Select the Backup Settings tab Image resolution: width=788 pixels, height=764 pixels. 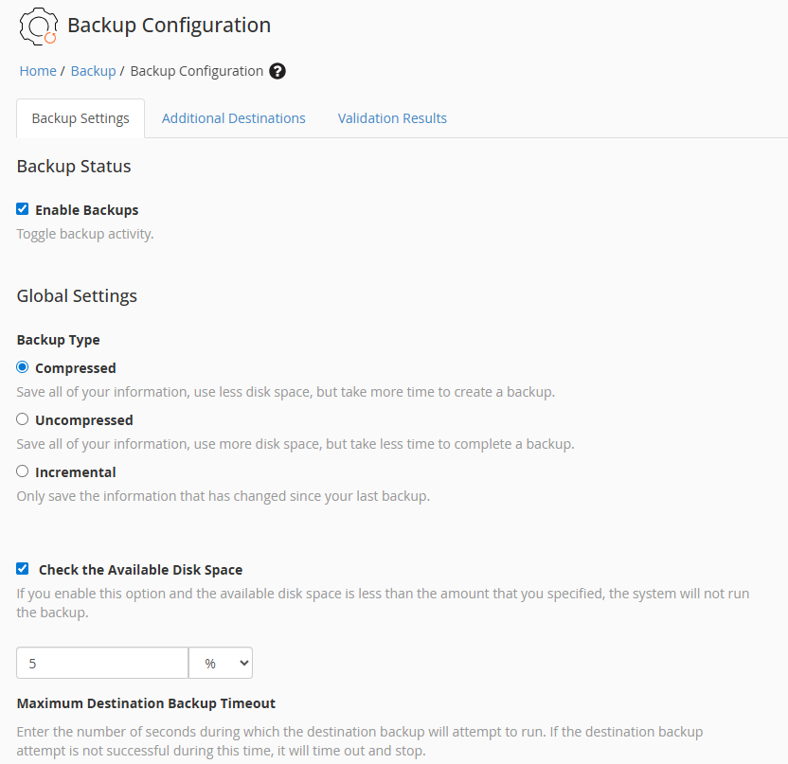pyautogui.click(x=81, y=118)
